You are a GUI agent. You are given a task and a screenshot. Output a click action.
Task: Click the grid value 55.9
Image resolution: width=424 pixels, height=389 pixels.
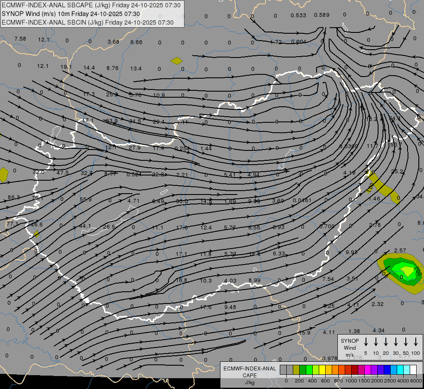click(x=86, y=200)
